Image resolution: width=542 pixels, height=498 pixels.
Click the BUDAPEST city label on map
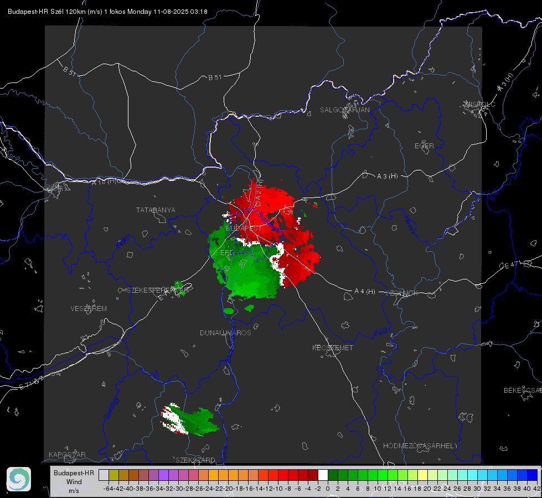pyautogui.click(x=244, y=229)
